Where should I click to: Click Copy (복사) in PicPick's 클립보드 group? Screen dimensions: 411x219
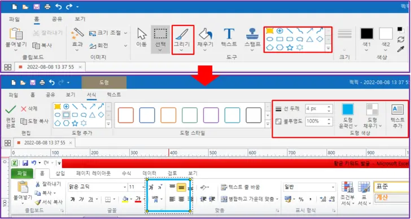42,45
